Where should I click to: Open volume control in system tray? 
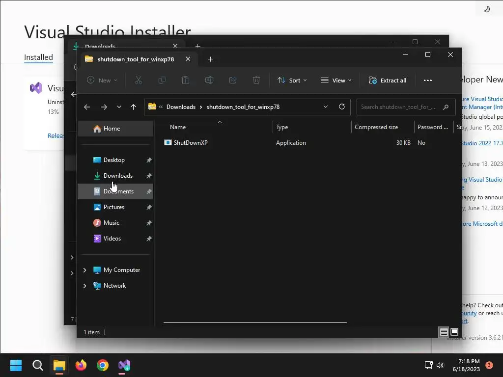coord(440,365)
